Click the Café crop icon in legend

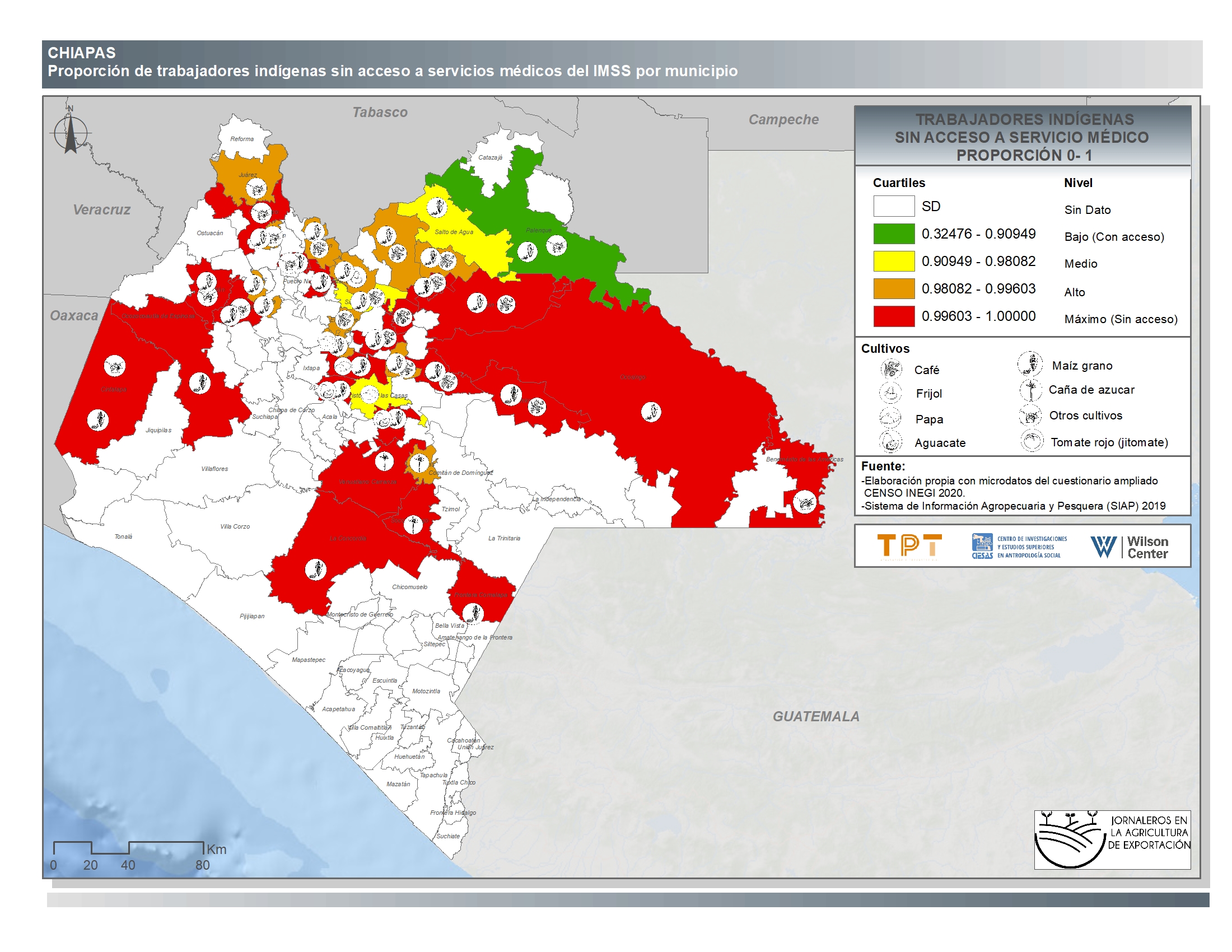[x=891, y=369]
